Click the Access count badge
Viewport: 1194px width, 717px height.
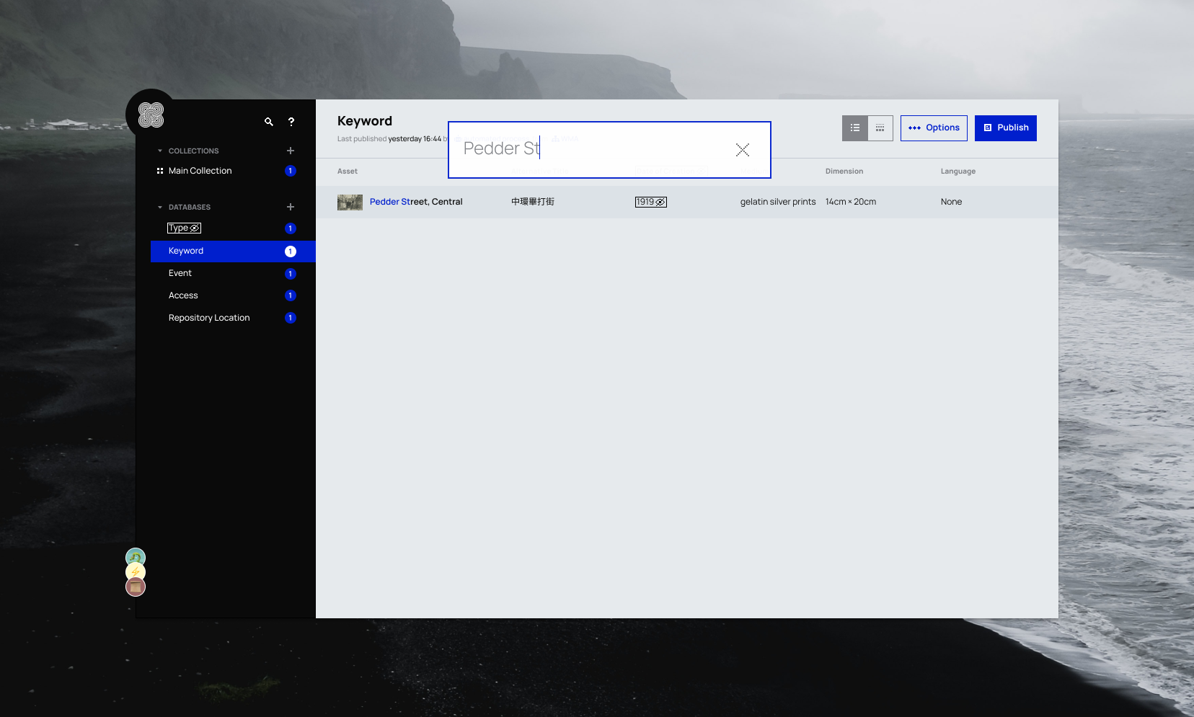pyautogui.click(x=291, y=295)
